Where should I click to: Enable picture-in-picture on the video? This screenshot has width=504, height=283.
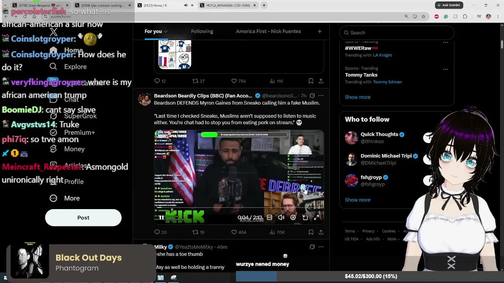(305, 217)
